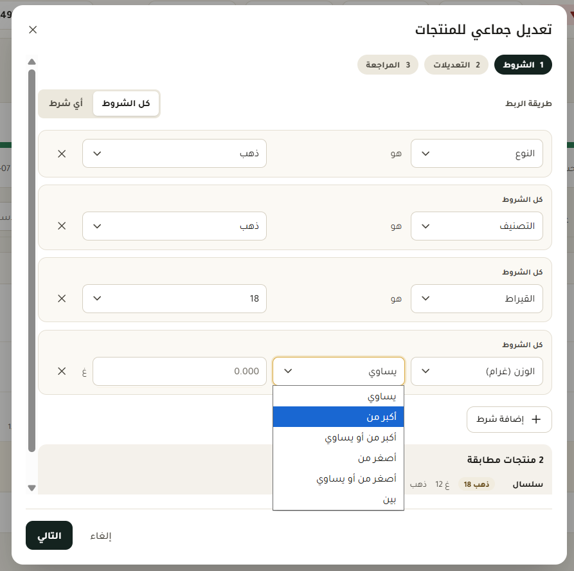Click the scroll down arrow of the panel
The image size is (574, 571).
point(32,488)
